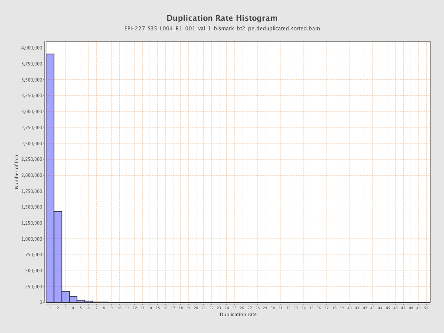The height and width of the screenshot is (333, 444).
Task: Click the 2,000,000 y-axis tick label
Action: [32, 175]
